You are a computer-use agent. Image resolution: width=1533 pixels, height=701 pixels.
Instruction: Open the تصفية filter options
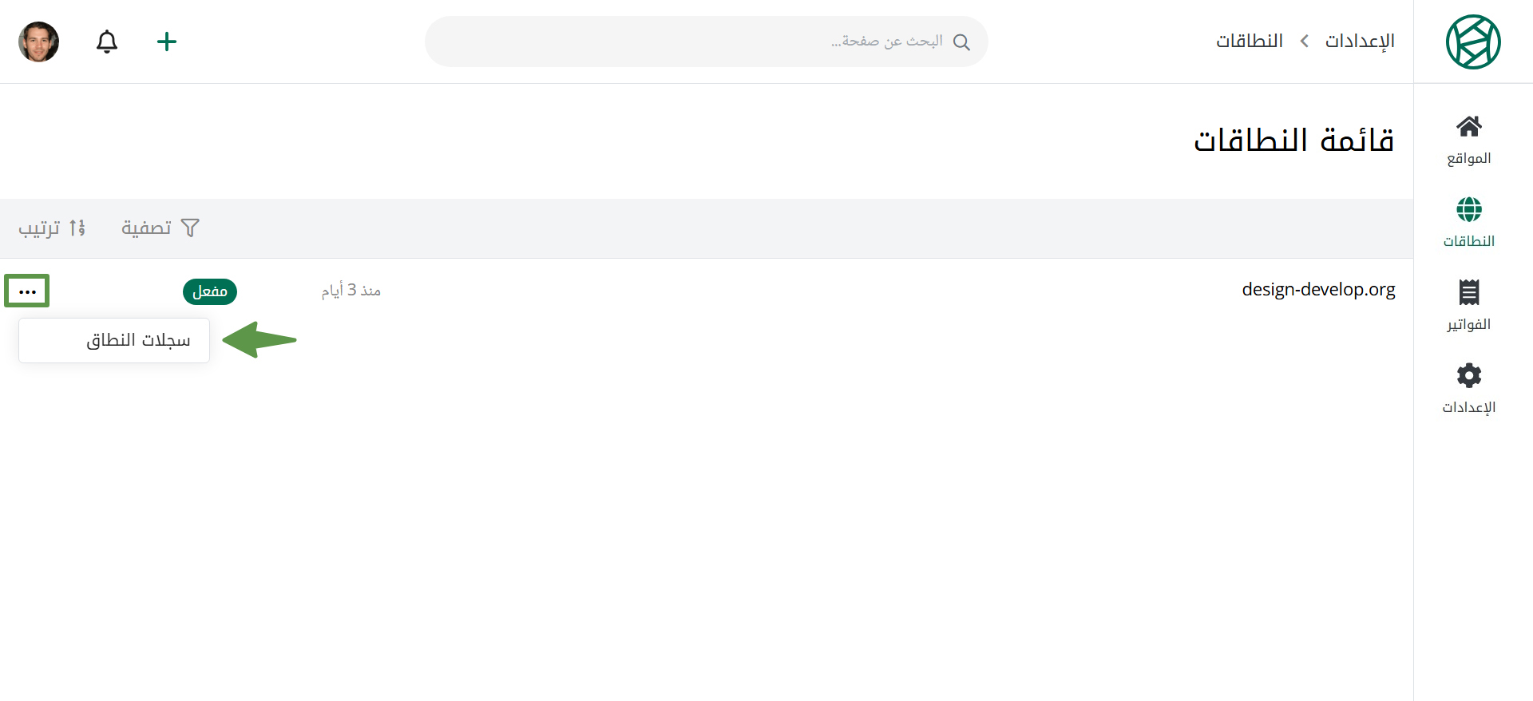pos(160,228)
